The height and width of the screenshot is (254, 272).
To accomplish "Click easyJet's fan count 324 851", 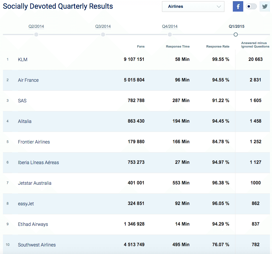I will click(x=136, y=204).
